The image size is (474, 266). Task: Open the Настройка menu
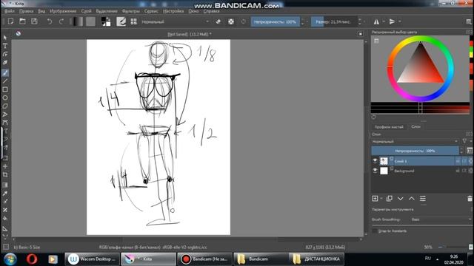(173, 11)
